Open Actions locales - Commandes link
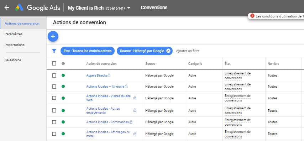The image size is (304, 141). click(x=108, y=122)
